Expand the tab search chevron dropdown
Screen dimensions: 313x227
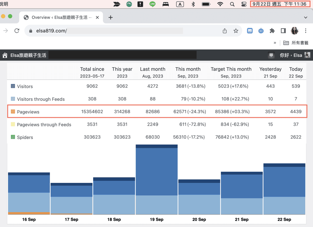pyautogui.click(x=306, y=17)
